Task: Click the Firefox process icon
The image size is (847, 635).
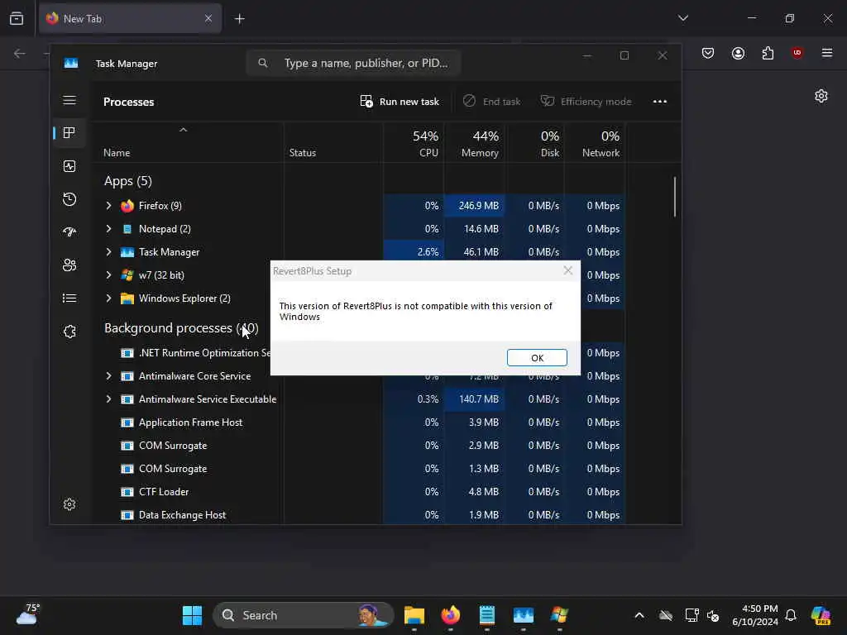Action: pos(127,206)
